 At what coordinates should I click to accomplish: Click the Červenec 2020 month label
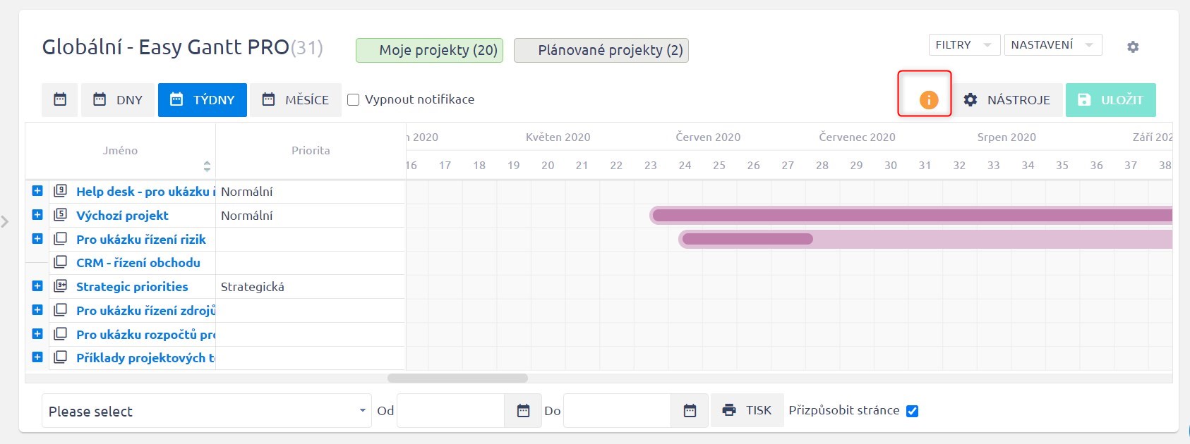pyautogui.click(x=857, y=137)
